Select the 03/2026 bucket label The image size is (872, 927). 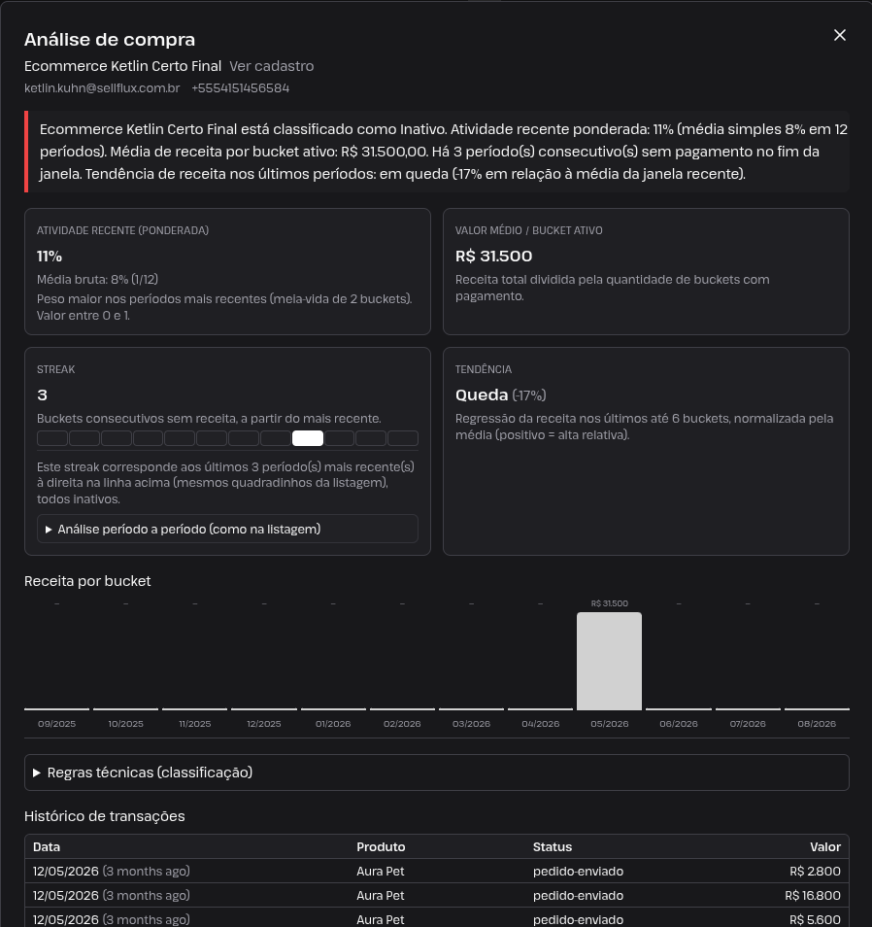tap(472, 724)
